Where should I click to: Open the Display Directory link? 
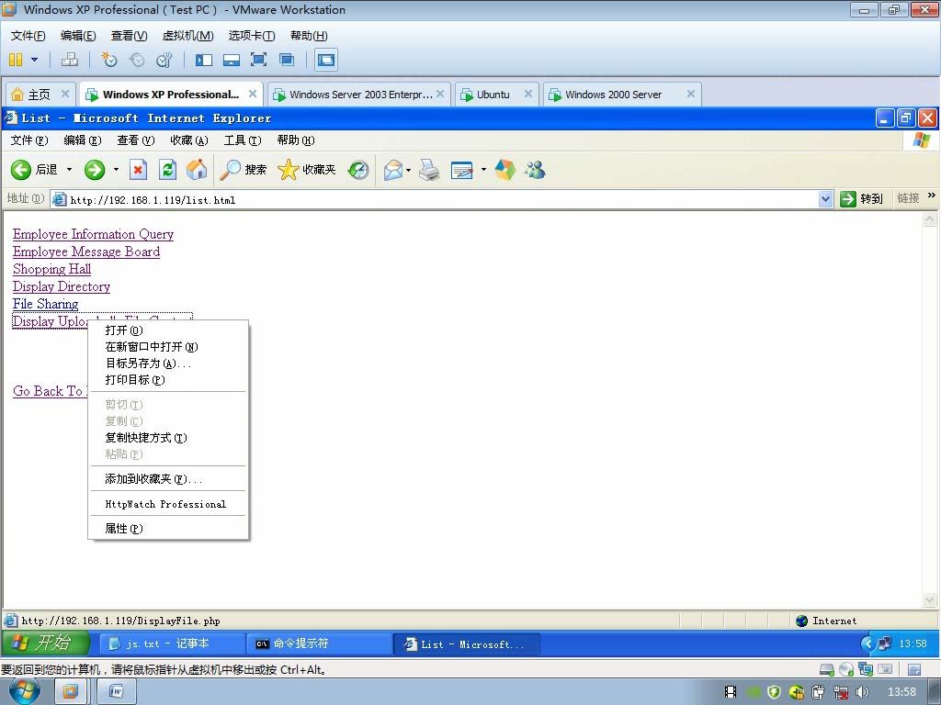click(x=62, y=286)
